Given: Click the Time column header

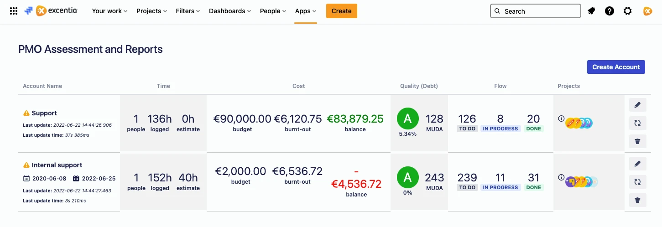Looking at the screenshot, I should [163, 86].
